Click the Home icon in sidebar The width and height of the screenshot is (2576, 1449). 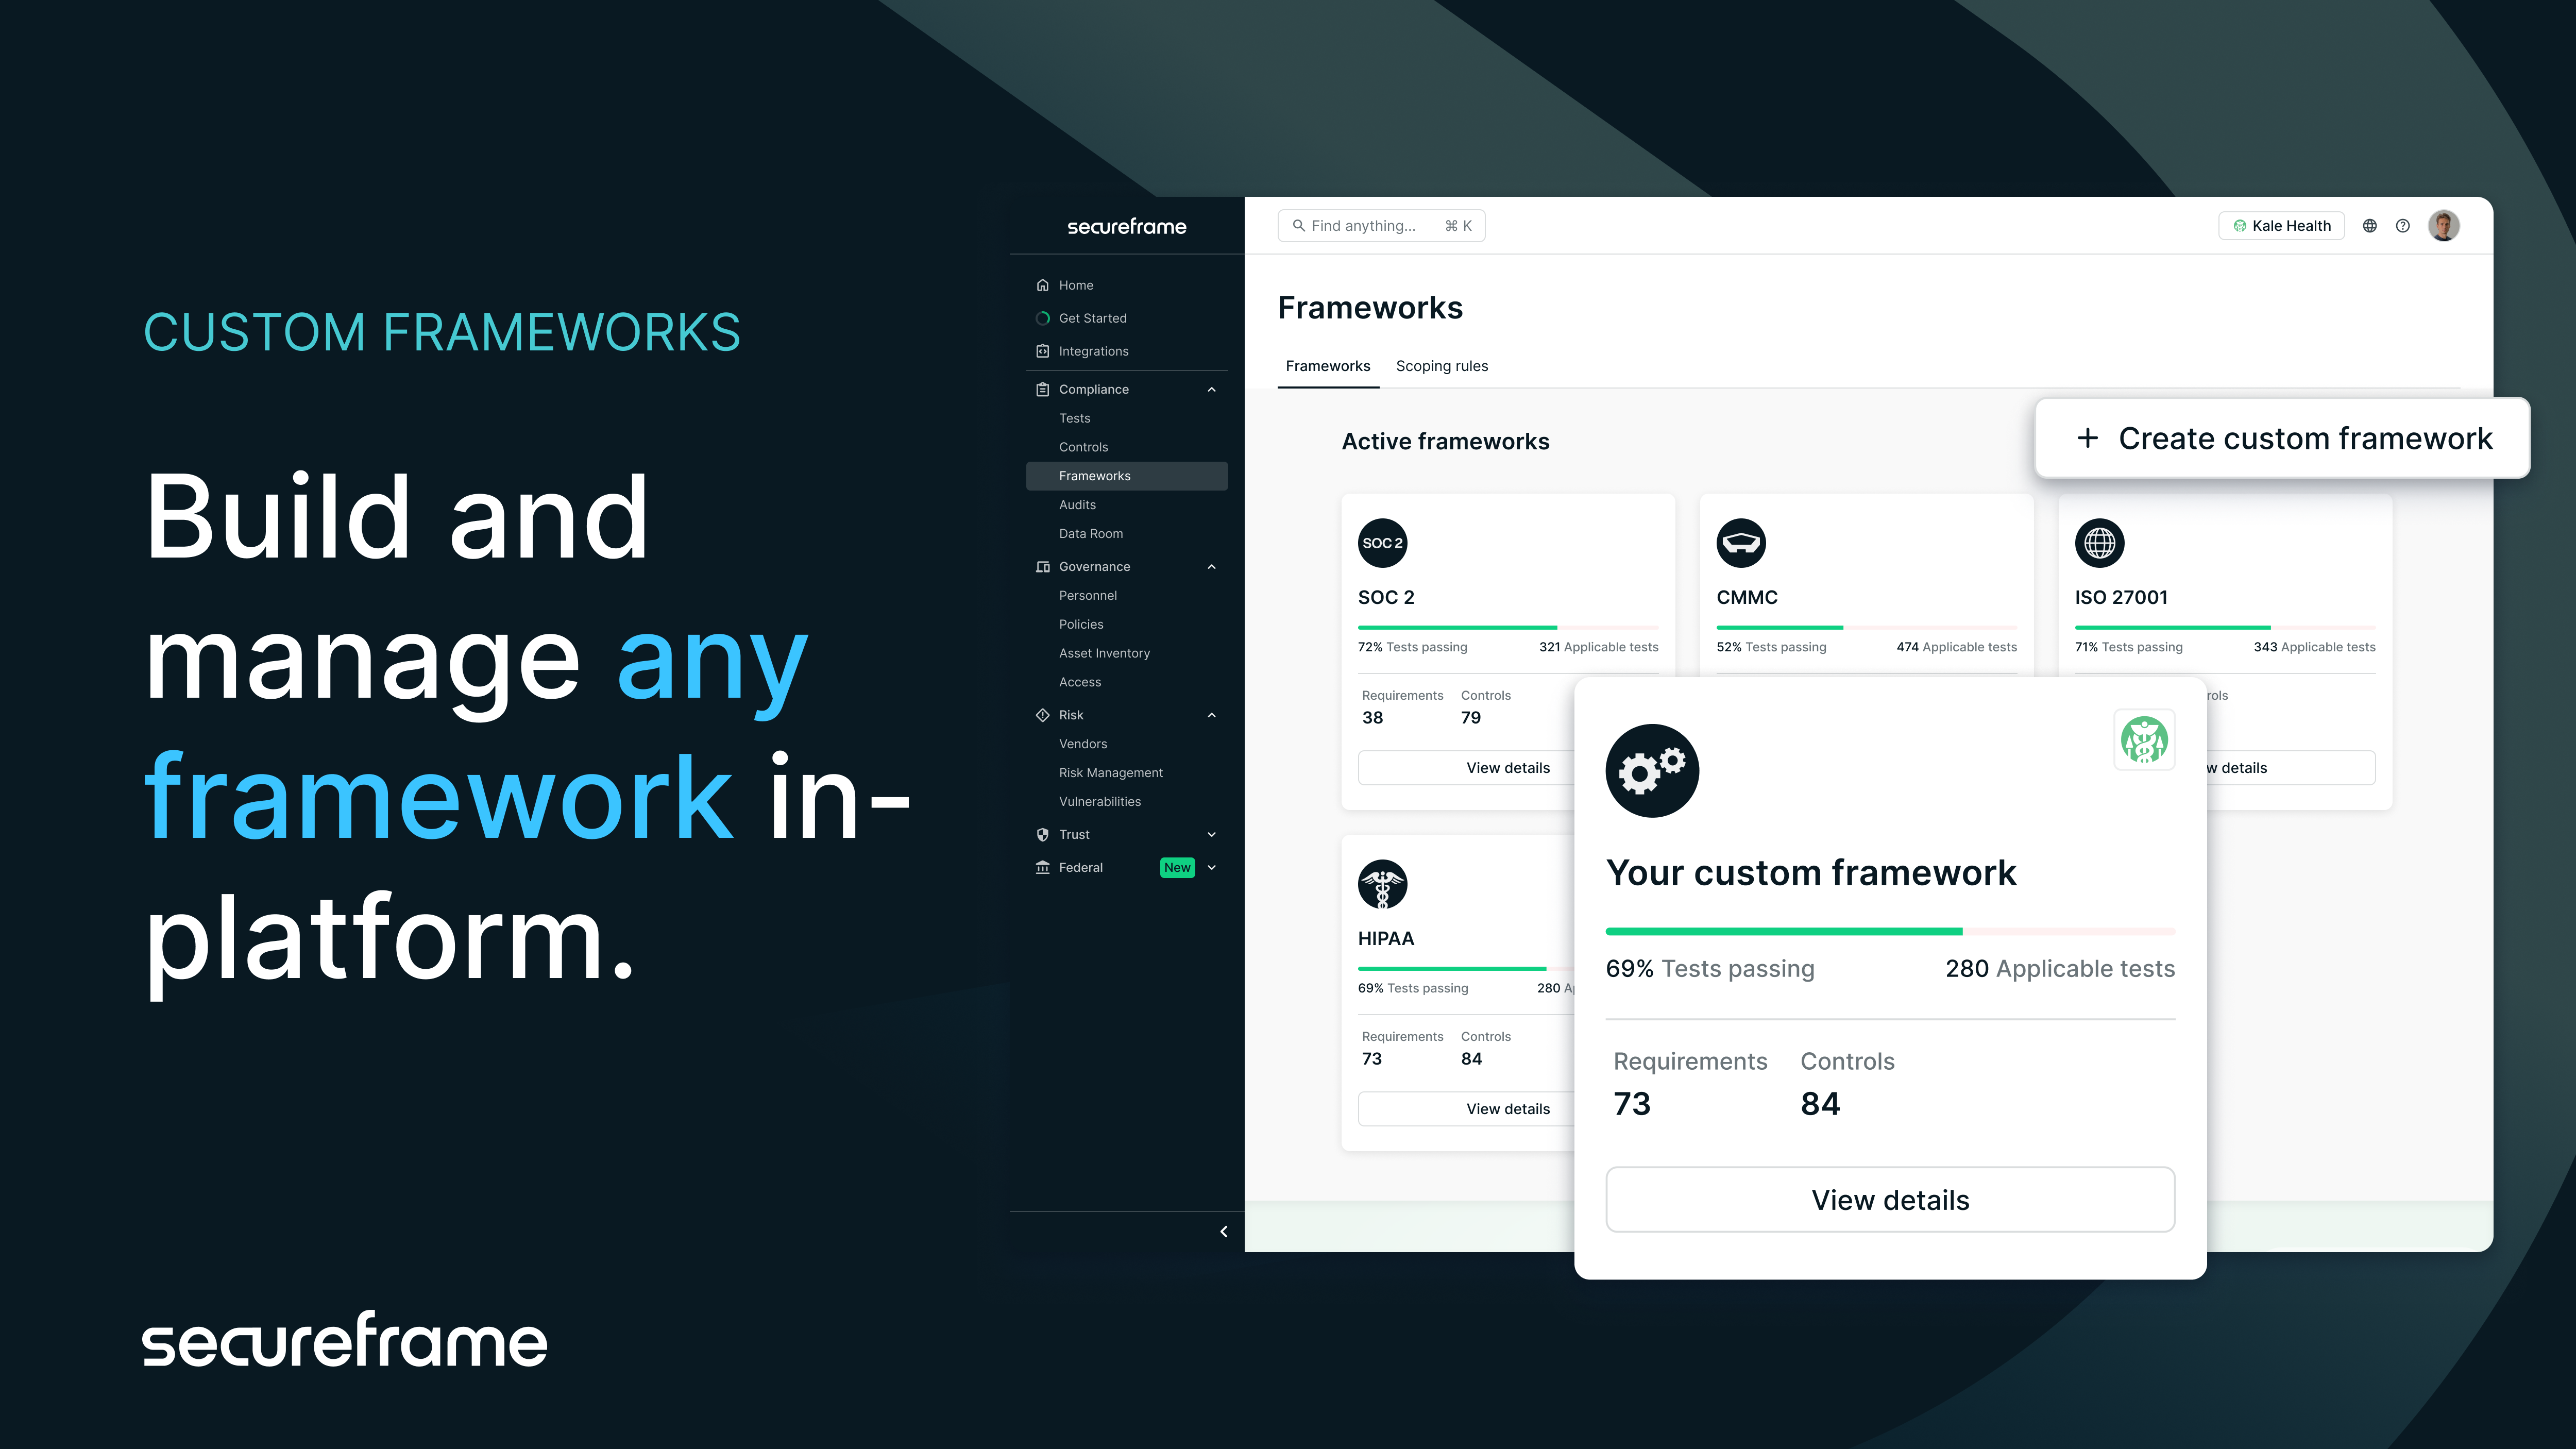[1043, 285]
